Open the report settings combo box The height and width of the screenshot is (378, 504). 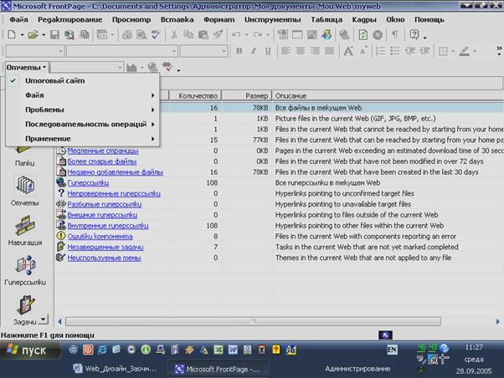[x=87, y=68]
